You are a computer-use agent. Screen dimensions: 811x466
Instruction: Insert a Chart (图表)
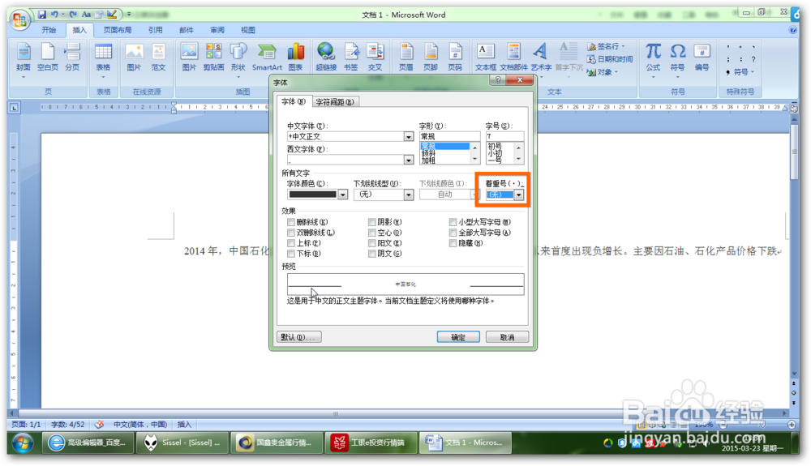(295, 57)
